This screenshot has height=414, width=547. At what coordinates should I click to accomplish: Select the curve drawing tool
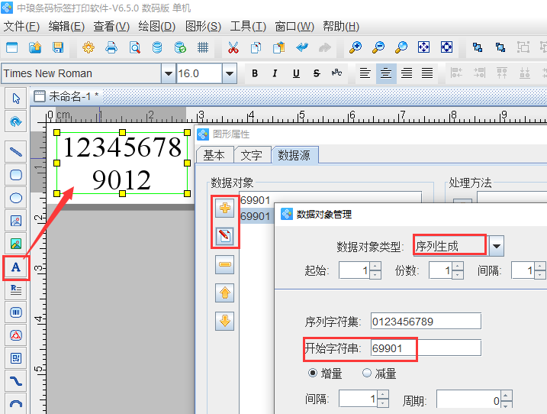pyautogui.click(x=16, y=381)
